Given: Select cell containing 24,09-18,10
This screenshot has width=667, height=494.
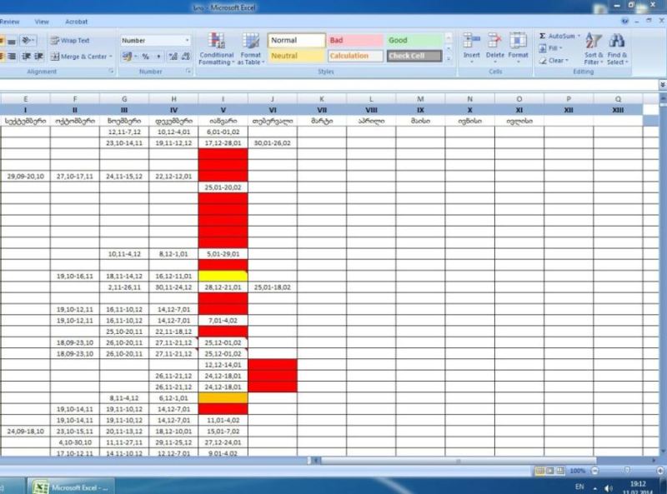Looking at the screenshot, I should click(x=25, y=431).
